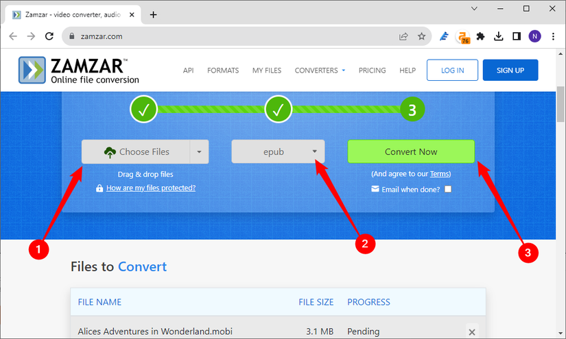Open the epub format dropdown
The image size is (566, 339).
278,151
